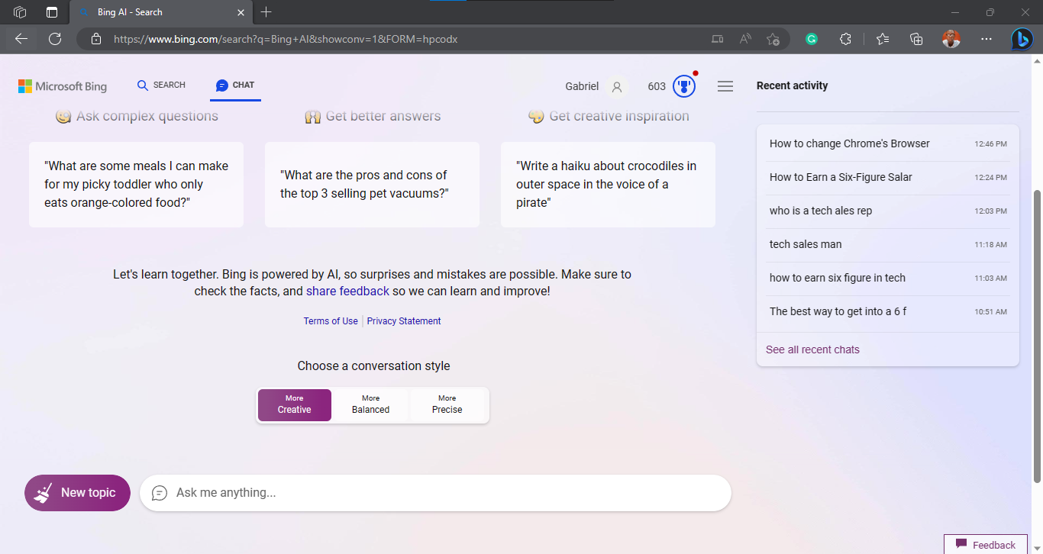1043x554 pixels.
Task: Click the address bar URL
Action: (x=286, y=39)
